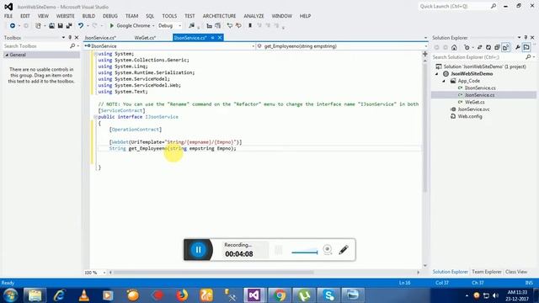Toggle auto-hide pin on Solution Explorer panel
The width and height of the screenshot is (539, 303).
pos(526,37)
